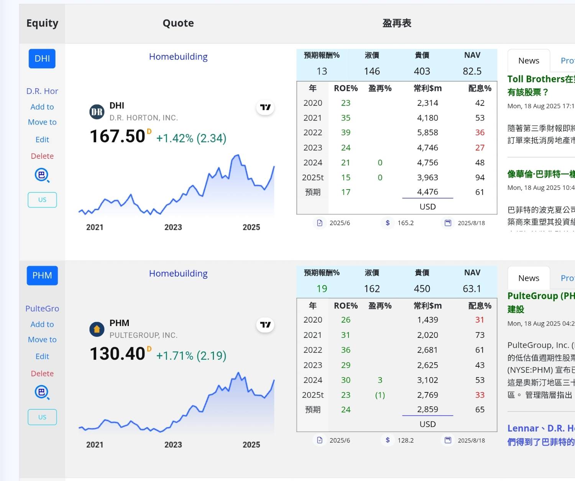Click the PulteGroup company logo
Image resolution: width=575 pixels, height=481 pixels.
click(x=97, y=329)
